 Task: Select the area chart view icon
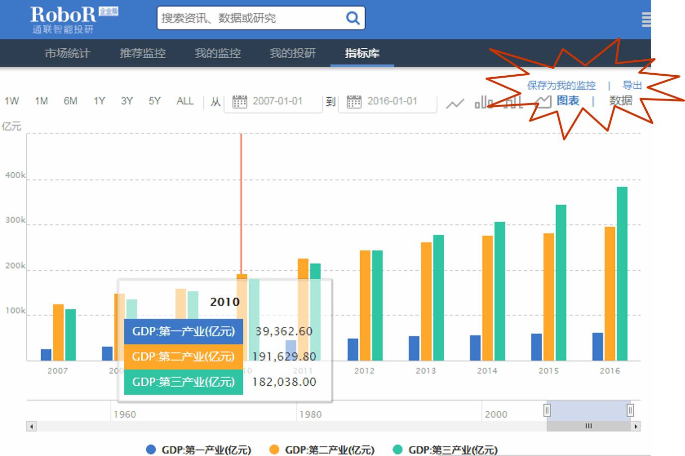pyautogui.click(x=542, y=102)
